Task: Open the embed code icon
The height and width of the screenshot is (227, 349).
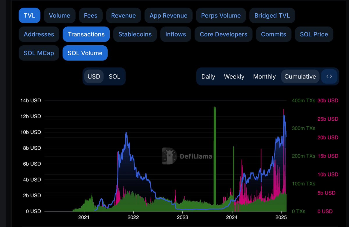Action: coord(329,76)
